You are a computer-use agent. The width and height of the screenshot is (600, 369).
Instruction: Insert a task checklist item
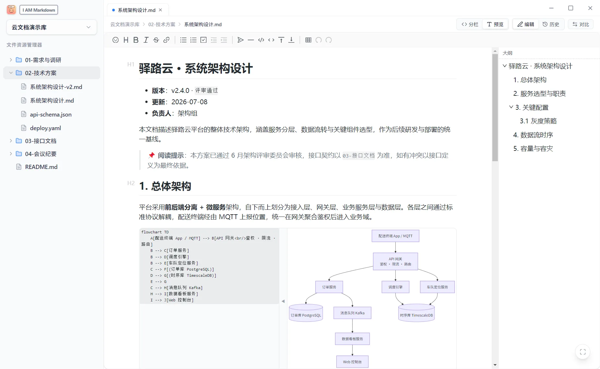tap(203, 40)
